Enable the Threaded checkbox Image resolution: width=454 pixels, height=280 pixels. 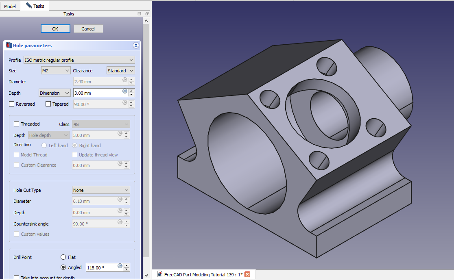(17, 124)
